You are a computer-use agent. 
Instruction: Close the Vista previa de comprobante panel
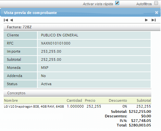(156, 13)
